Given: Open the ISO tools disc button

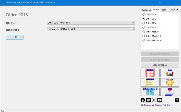Looking at the screenshot, I should click(x=170, y=82).
